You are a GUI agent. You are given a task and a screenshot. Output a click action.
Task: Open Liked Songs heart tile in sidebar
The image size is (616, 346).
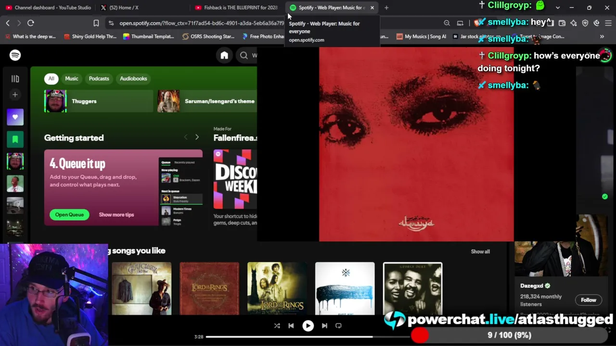coord(15,117)
